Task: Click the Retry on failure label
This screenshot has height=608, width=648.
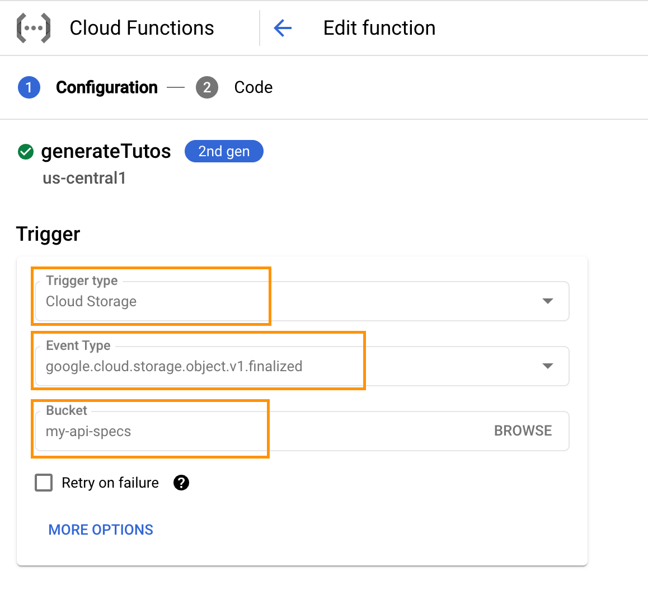Action: (110, 483)
